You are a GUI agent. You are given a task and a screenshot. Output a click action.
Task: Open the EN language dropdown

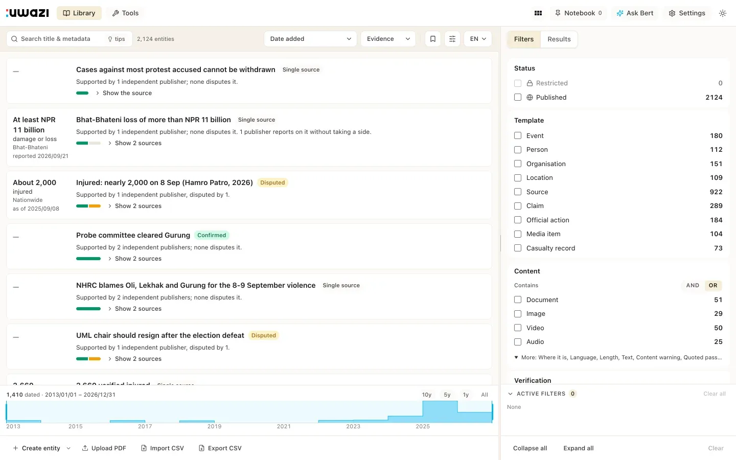(x=478, y=39)
